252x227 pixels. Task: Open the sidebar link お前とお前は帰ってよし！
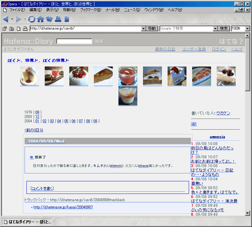[213, 161]
